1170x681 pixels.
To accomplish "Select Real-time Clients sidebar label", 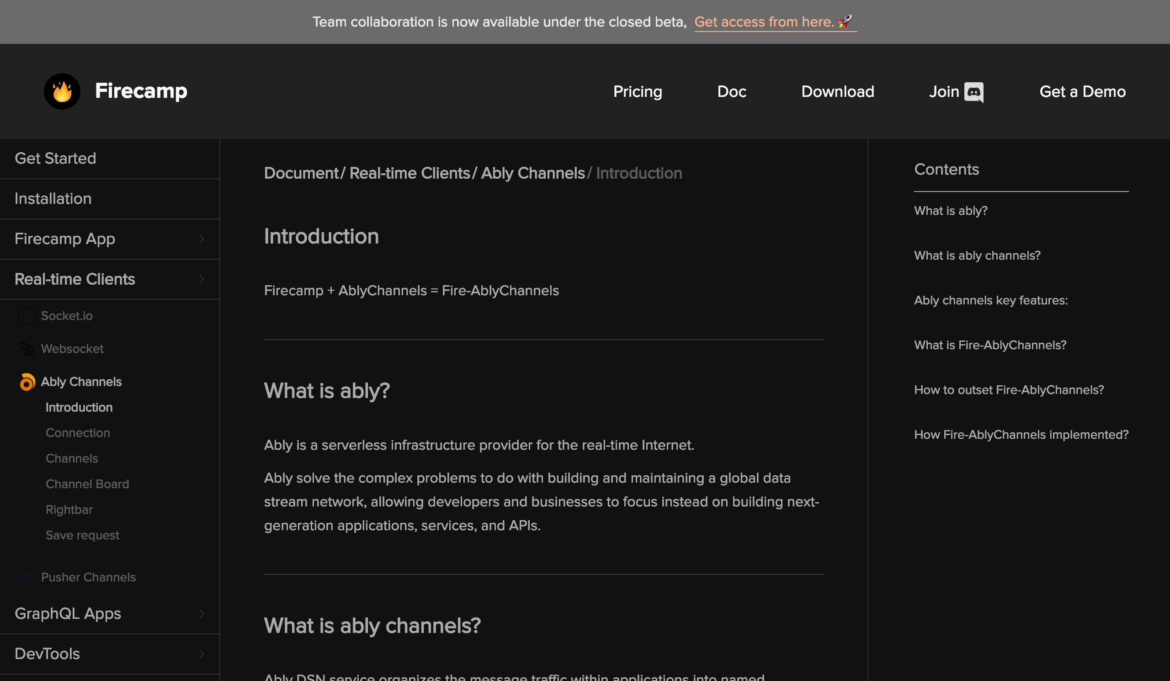I will coord(75,279).
